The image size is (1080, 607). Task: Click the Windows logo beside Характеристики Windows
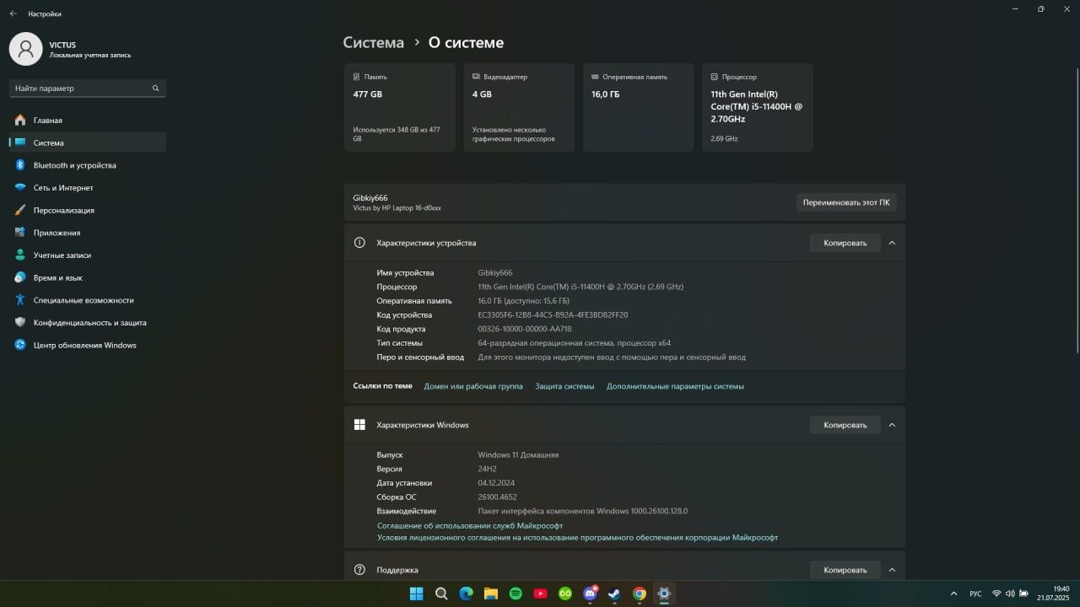pyautogui.click(x=359, y=425)
